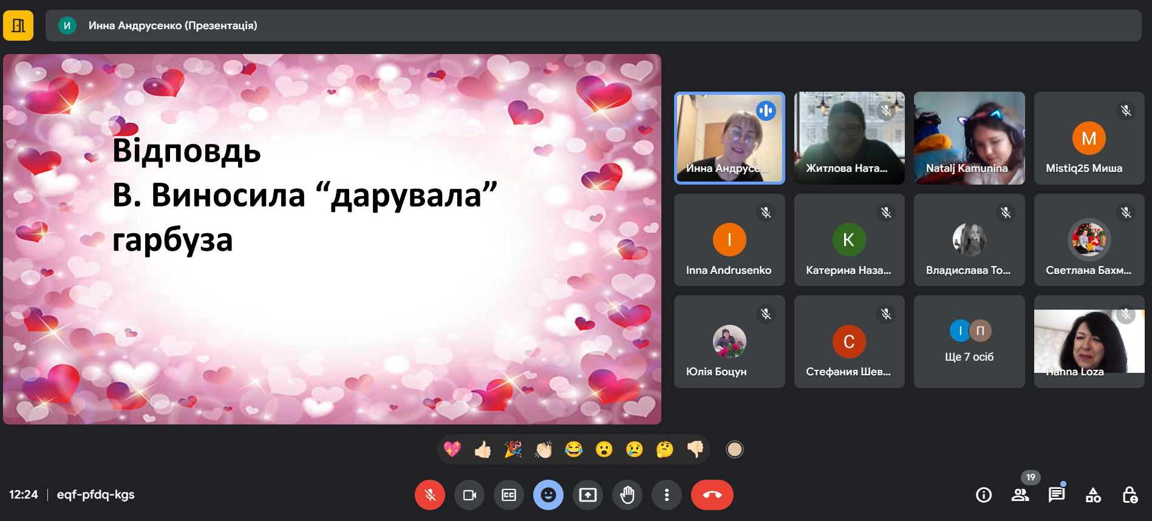Viewport: 1152px width, 521px height.
Task: Expand the 'Ще 7 осіб' tile
Action: tap(969, 341)
